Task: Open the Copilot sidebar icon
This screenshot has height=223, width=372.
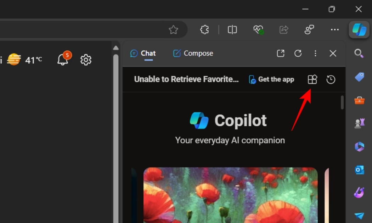Action: [x=359, y=30]
